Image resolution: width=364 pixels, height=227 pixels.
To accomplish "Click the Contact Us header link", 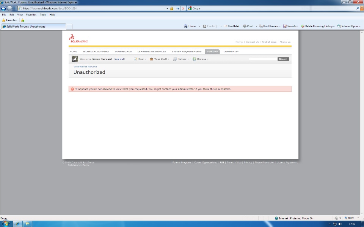I will coord(252,42).
